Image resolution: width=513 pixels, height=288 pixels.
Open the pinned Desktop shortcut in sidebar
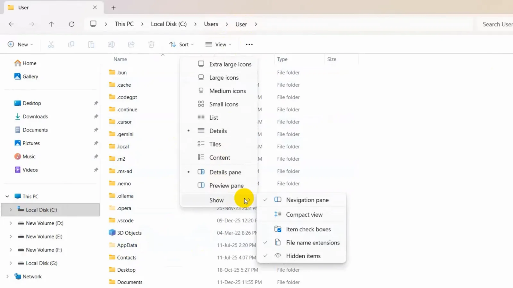pyautogui.click(x=28, y=103)
